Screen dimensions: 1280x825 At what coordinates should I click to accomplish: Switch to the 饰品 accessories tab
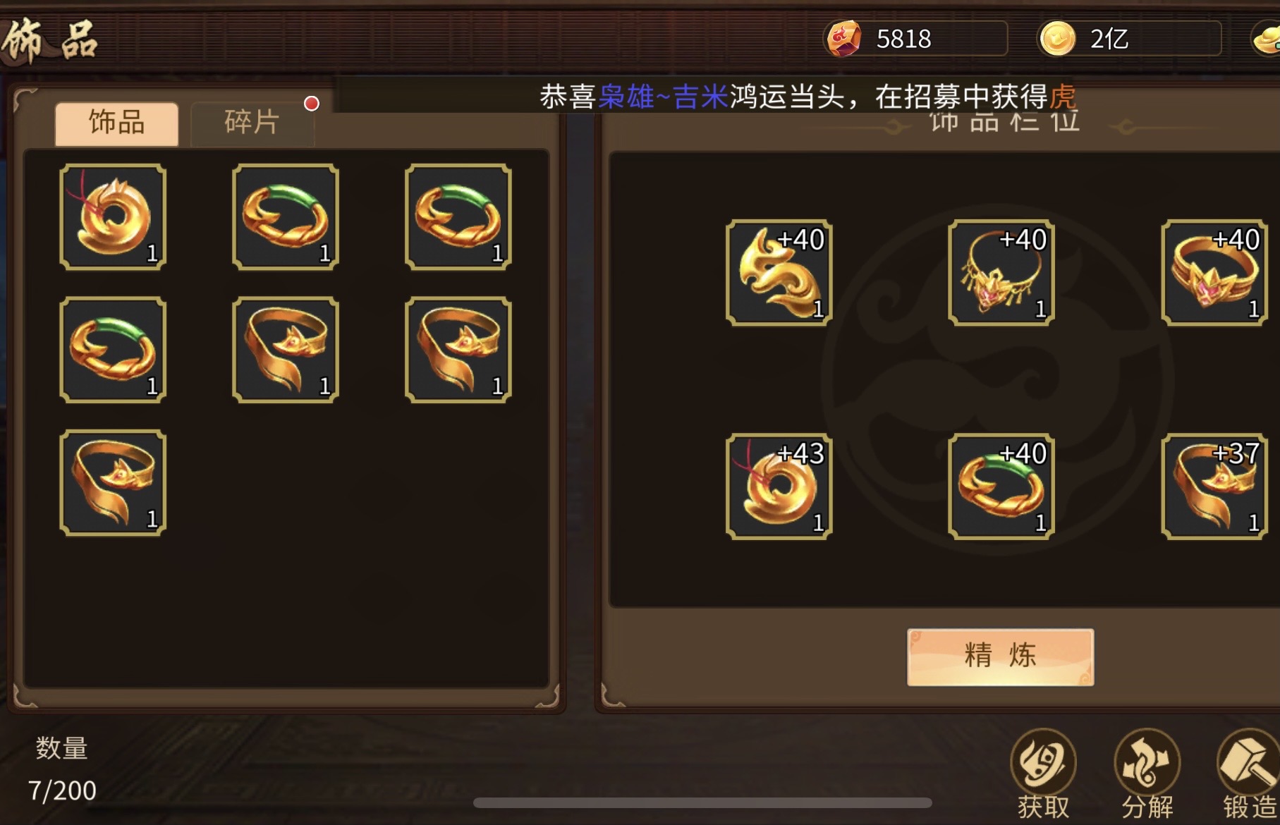point(117,123)
